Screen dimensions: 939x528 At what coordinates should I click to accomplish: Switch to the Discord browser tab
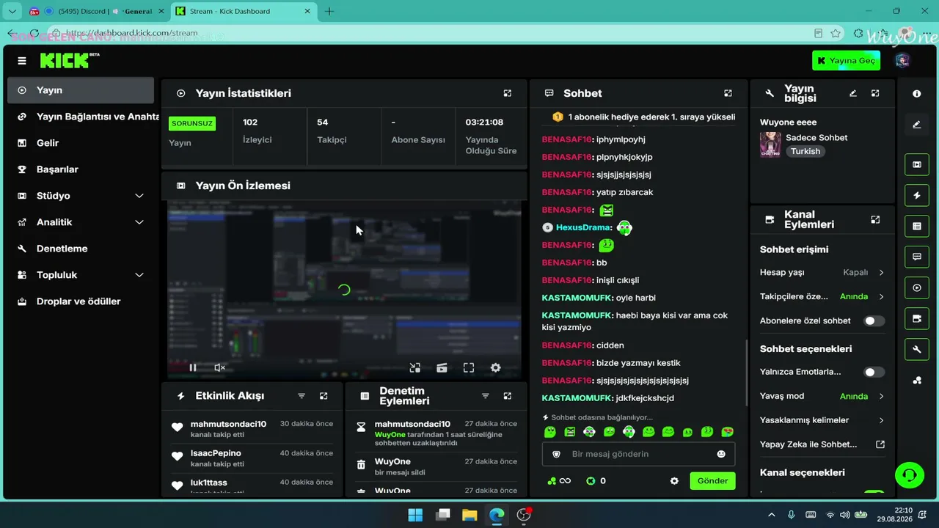tap(95, 11)
